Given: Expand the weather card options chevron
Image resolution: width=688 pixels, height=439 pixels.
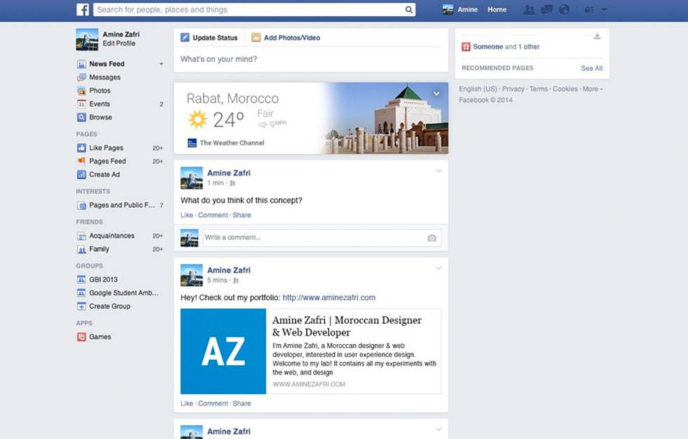Looking at the screenshot, I should [437, 93].
